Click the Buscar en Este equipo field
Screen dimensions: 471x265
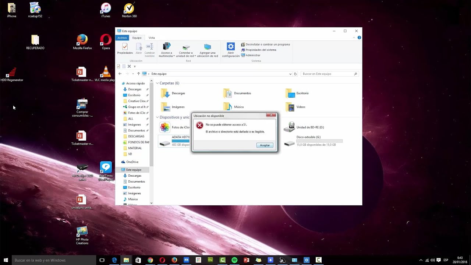(x=330, y=74)
